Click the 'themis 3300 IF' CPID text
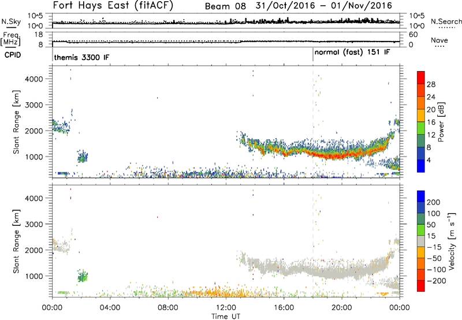462x320 pixels. tap(81, 57)
